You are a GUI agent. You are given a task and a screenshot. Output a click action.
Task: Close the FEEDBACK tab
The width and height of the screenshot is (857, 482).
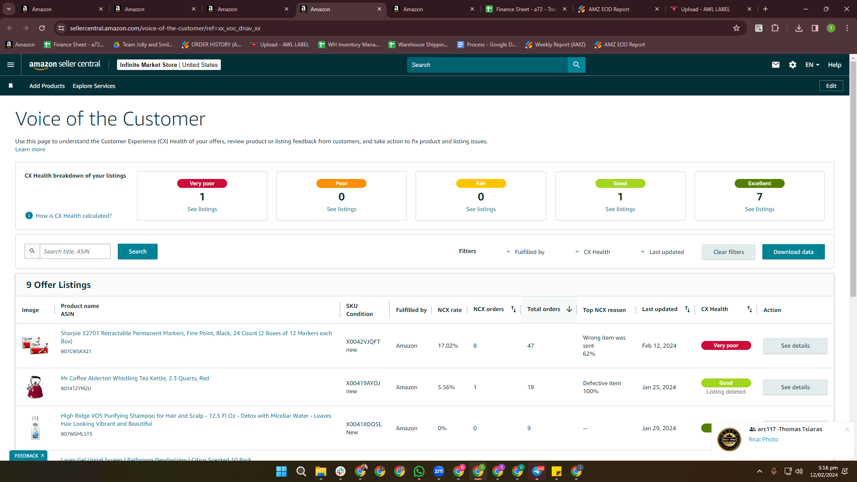[42, 456]
